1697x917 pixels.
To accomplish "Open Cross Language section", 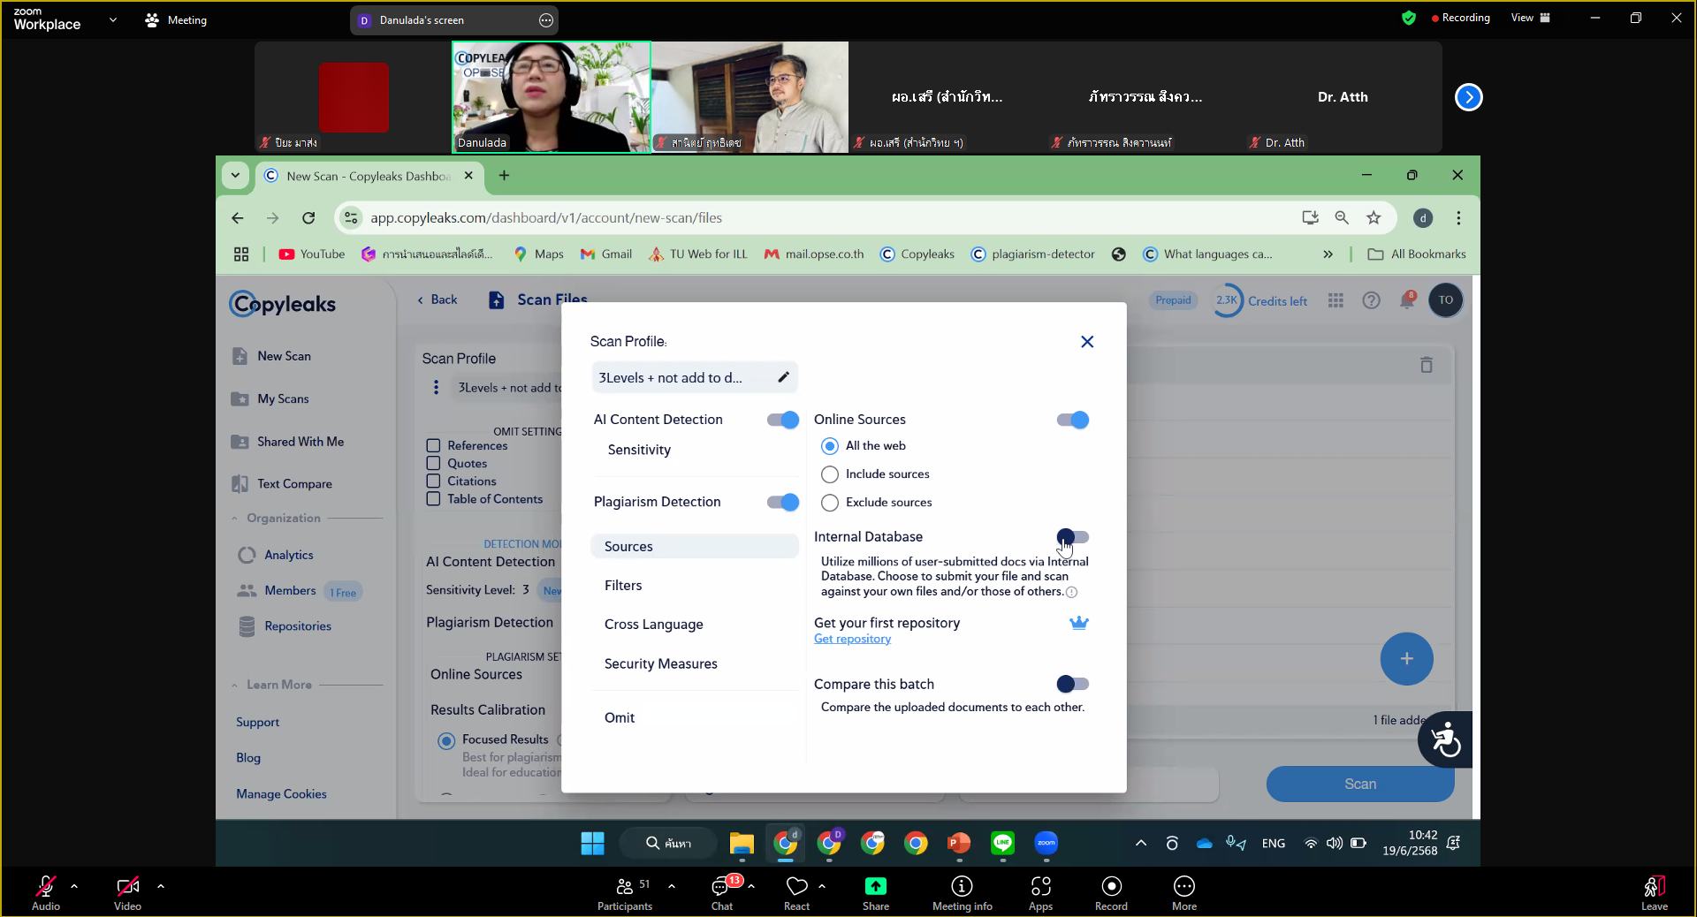I will (654, 625).
